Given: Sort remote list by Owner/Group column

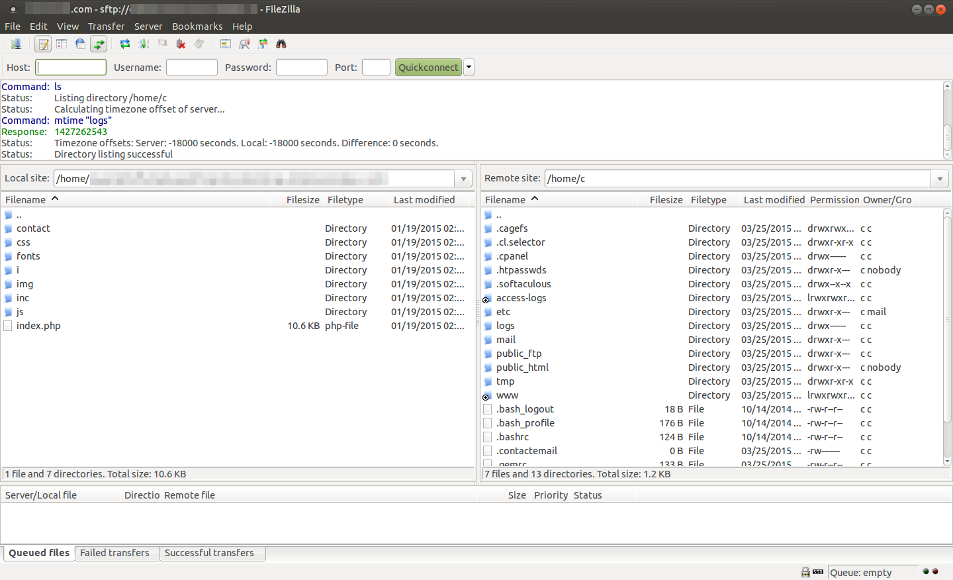Looking at the screenshot, I should click(x=887, y=200).
